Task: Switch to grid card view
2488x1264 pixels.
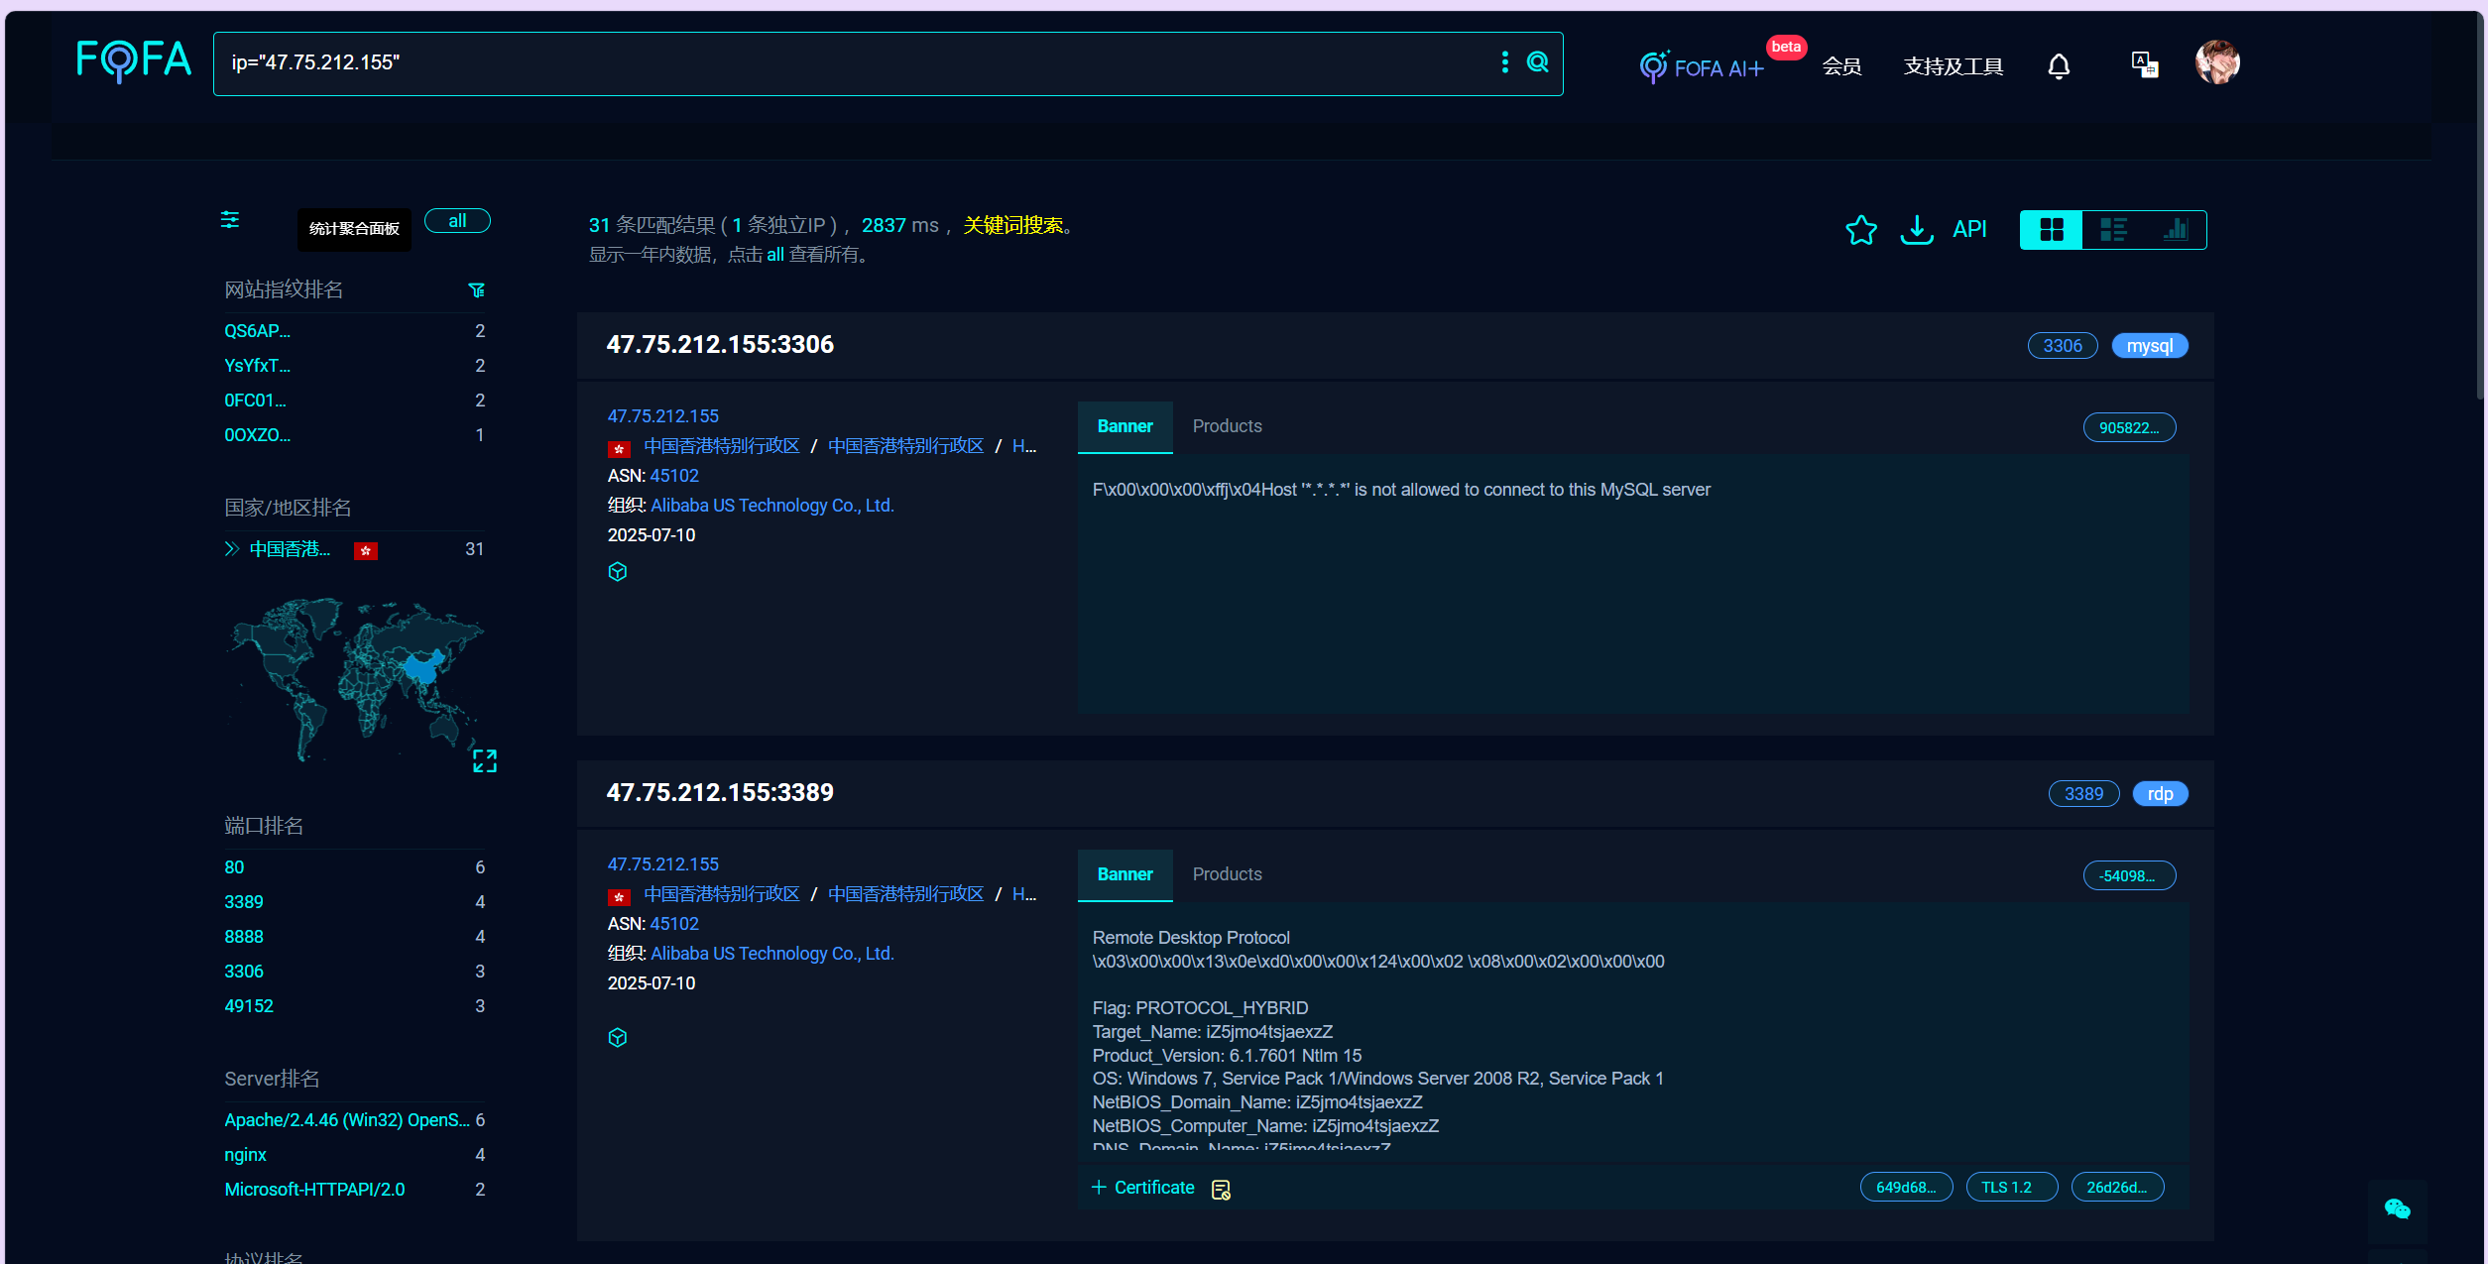Action: pos(2051,230)
